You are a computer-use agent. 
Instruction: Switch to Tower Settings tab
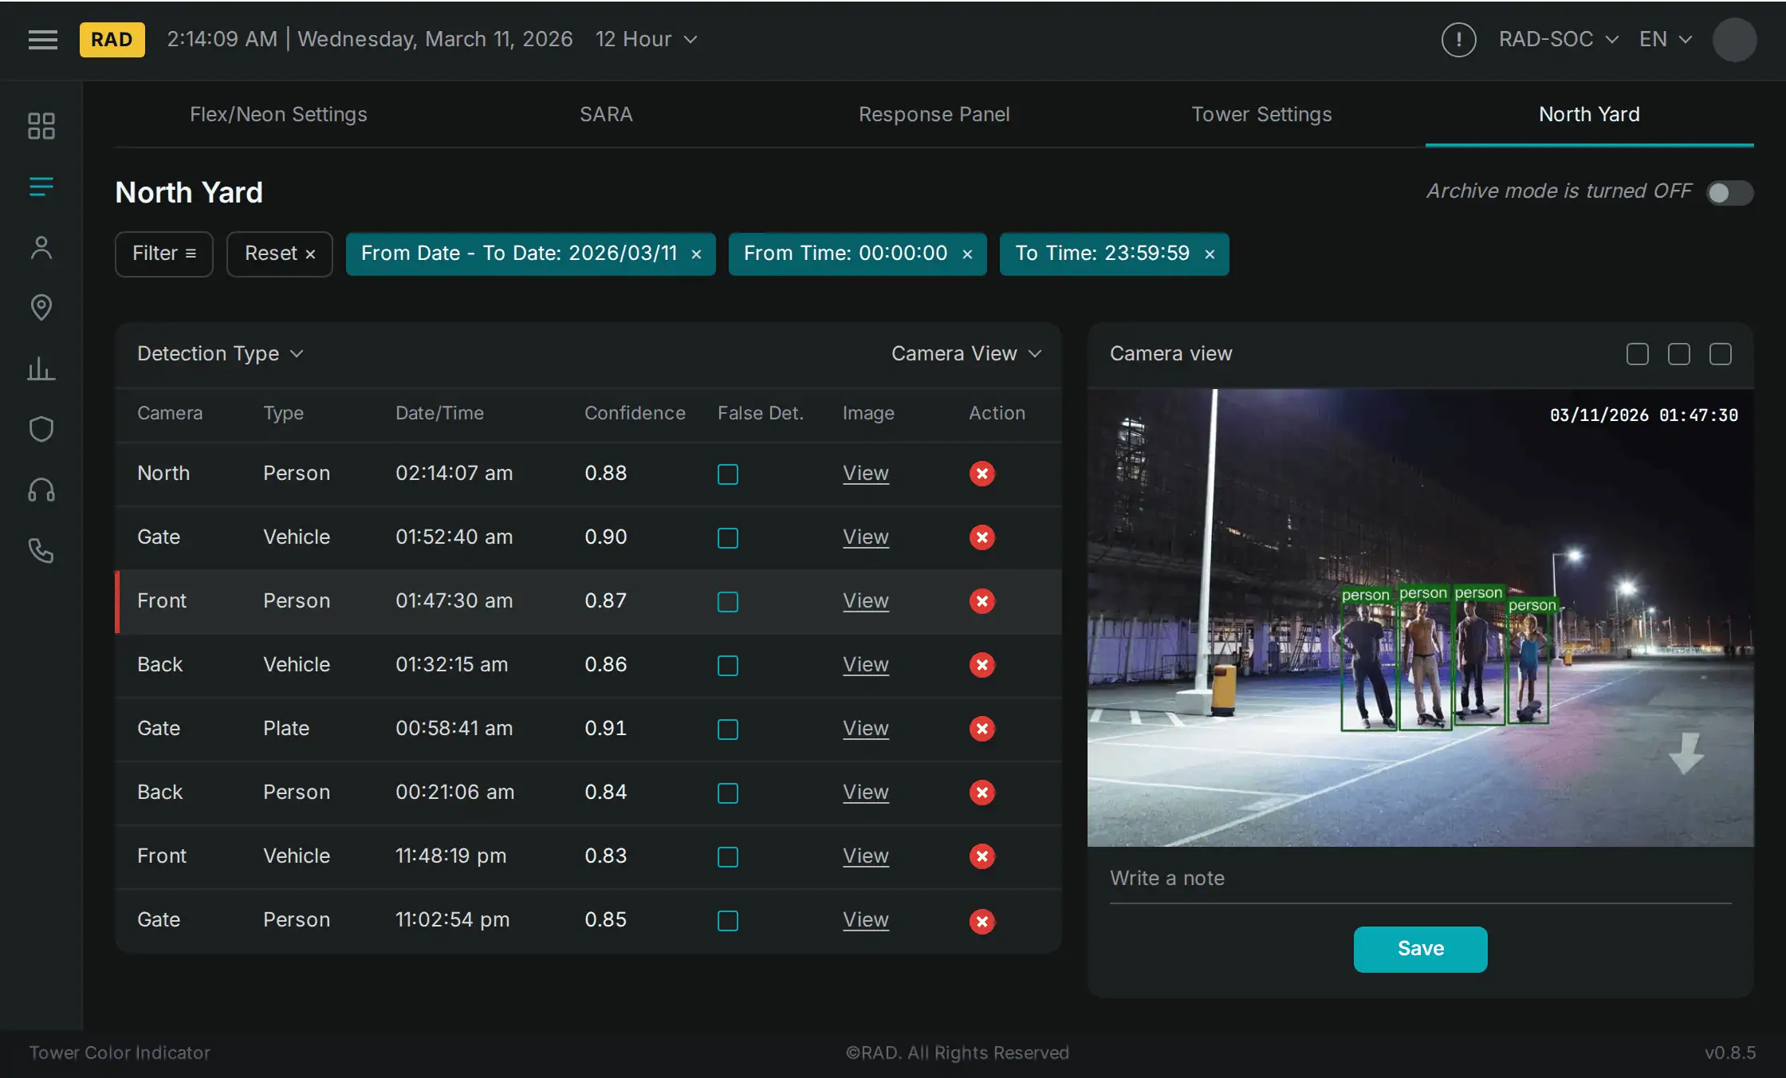coord(1261,115)
